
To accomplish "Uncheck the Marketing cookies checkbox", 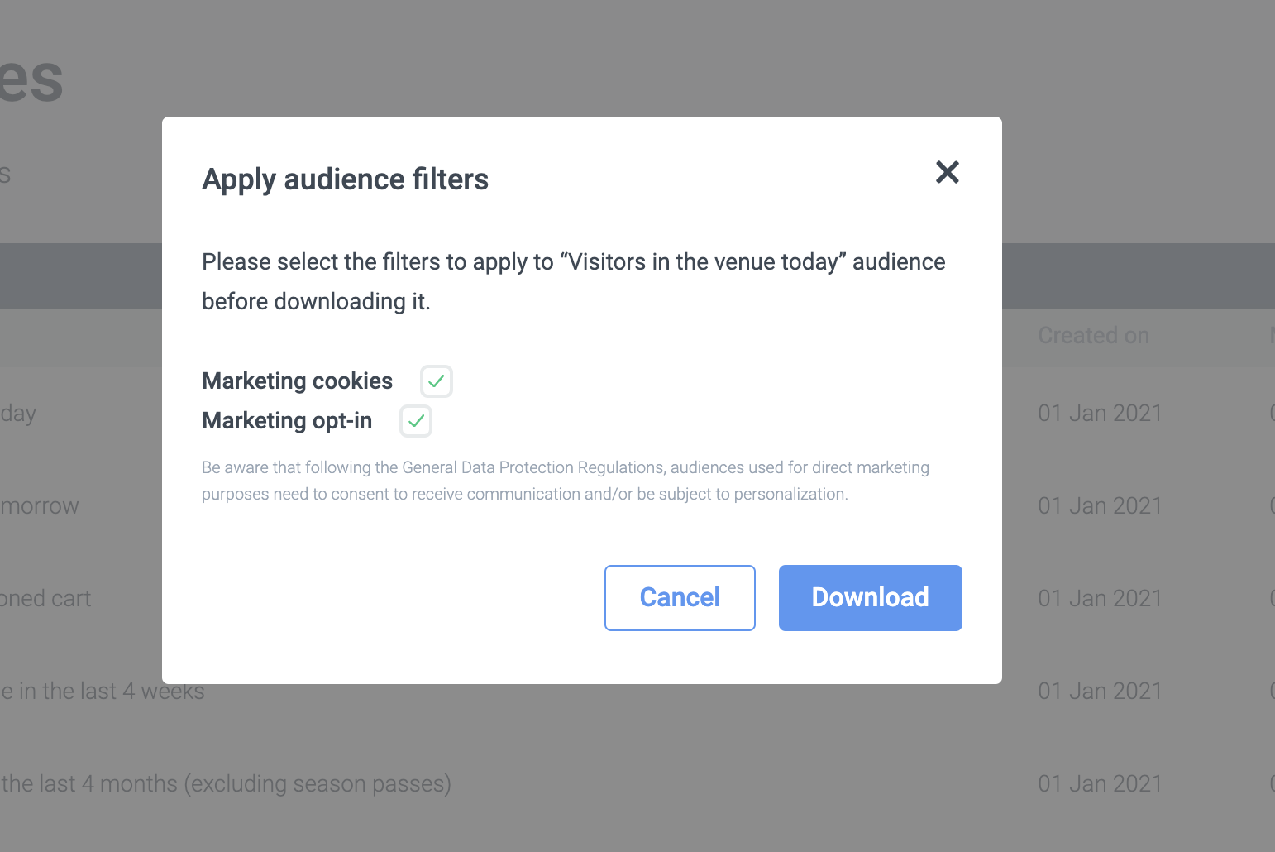I will pyautogui.click(x=436, y=381).
